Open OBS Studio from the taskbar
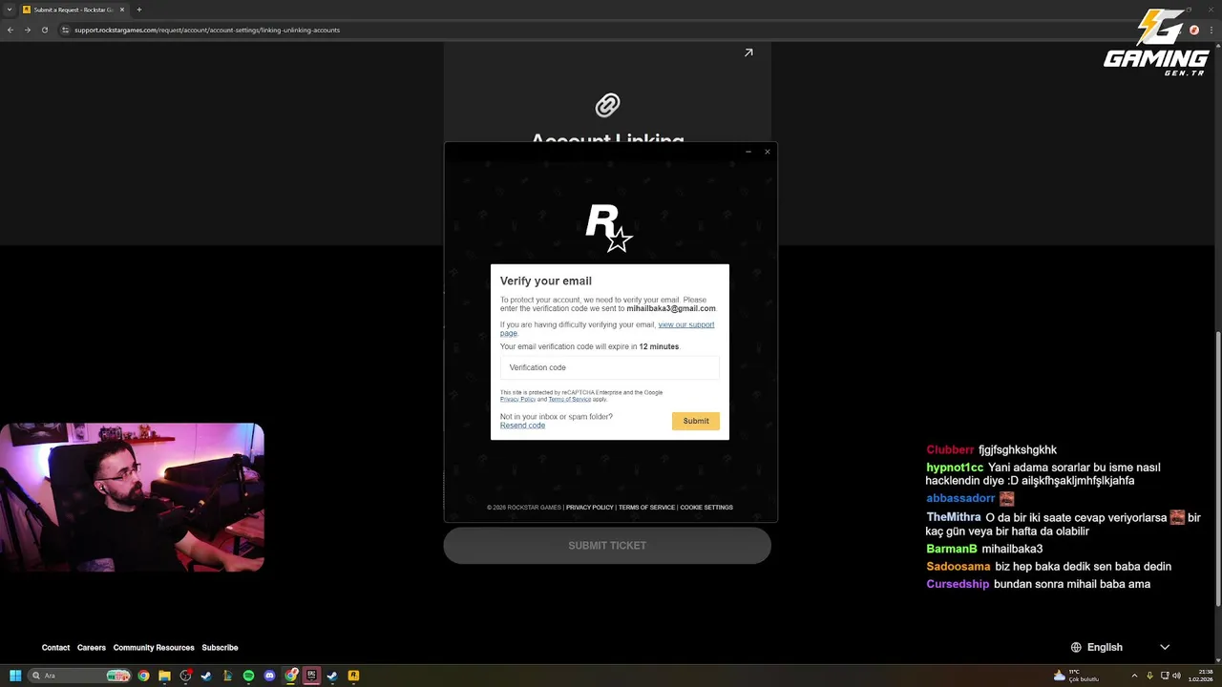Viewport: 1222px width, 687px height. 185,676
